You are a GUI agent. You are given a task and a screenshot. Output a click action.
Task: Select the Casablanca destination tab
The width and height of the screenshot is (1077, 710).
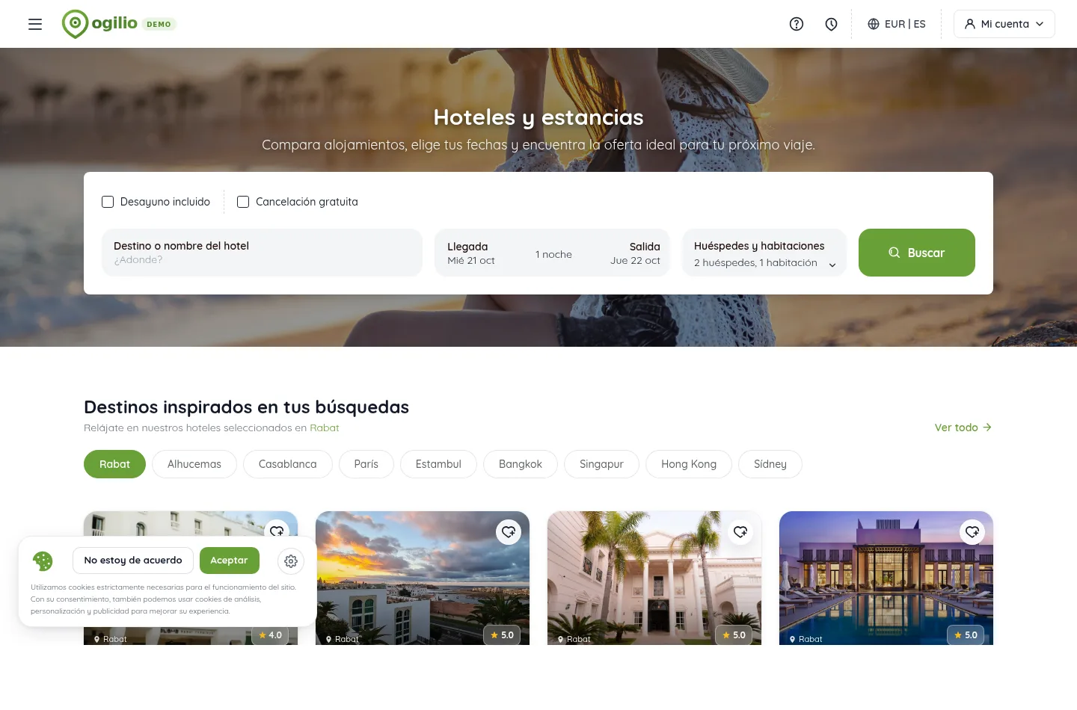288,464
